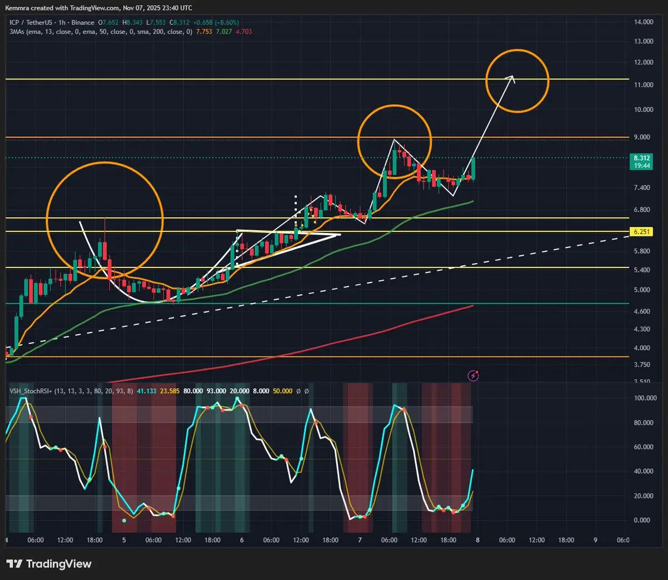Click the 13.000 price axis label
Screen dimensions: 668x580
[644, 42]
